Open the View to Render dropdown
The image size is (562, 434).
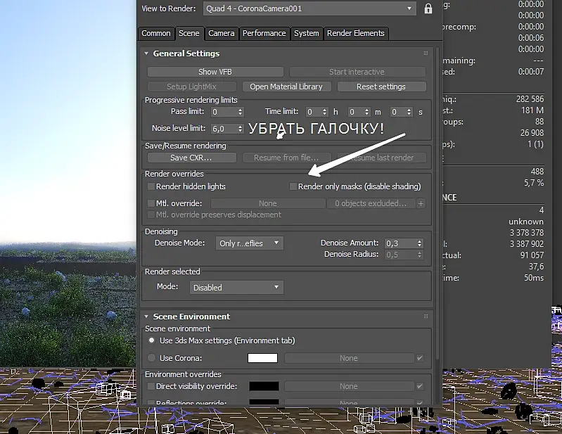point(309,8)
